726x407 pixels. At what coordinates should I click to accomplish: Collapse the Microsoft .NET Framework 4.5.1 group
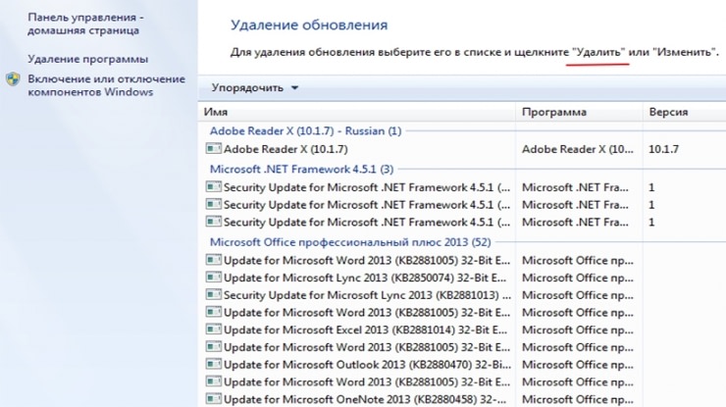click(301, 169)
